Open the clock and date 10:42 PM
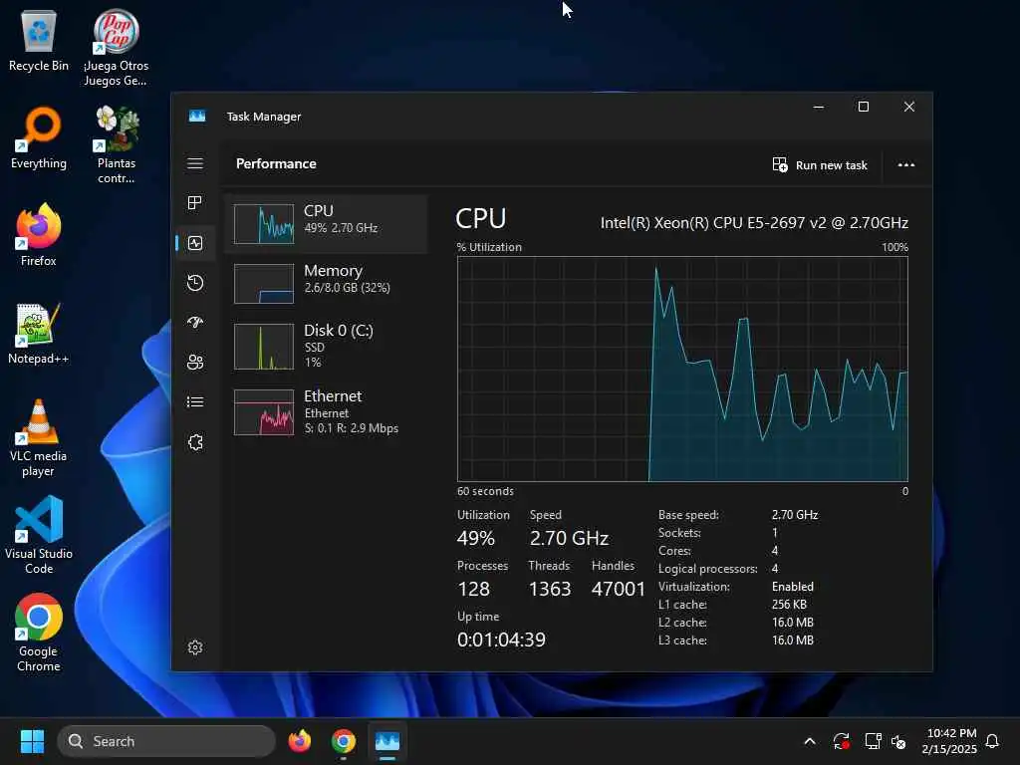Image resolution: width=1020 pixels, height=765 pixels. click(949, 741)
